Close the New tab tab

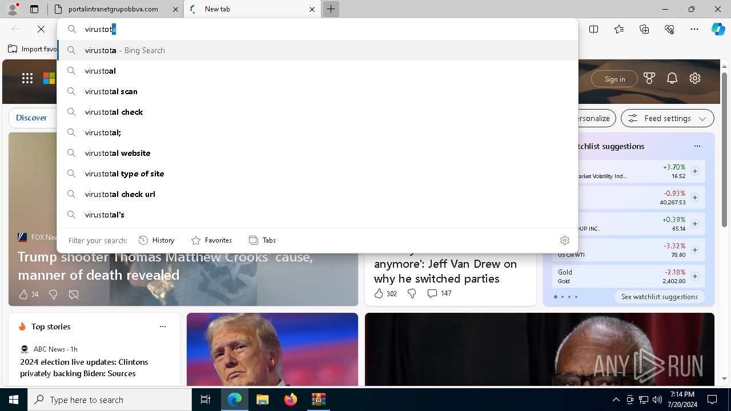312,9
